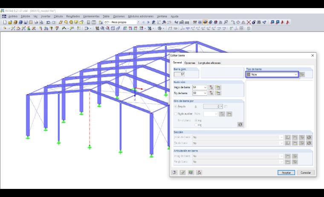
Task: Open the Ayuda menu
Action: click(x=174, y=16)
